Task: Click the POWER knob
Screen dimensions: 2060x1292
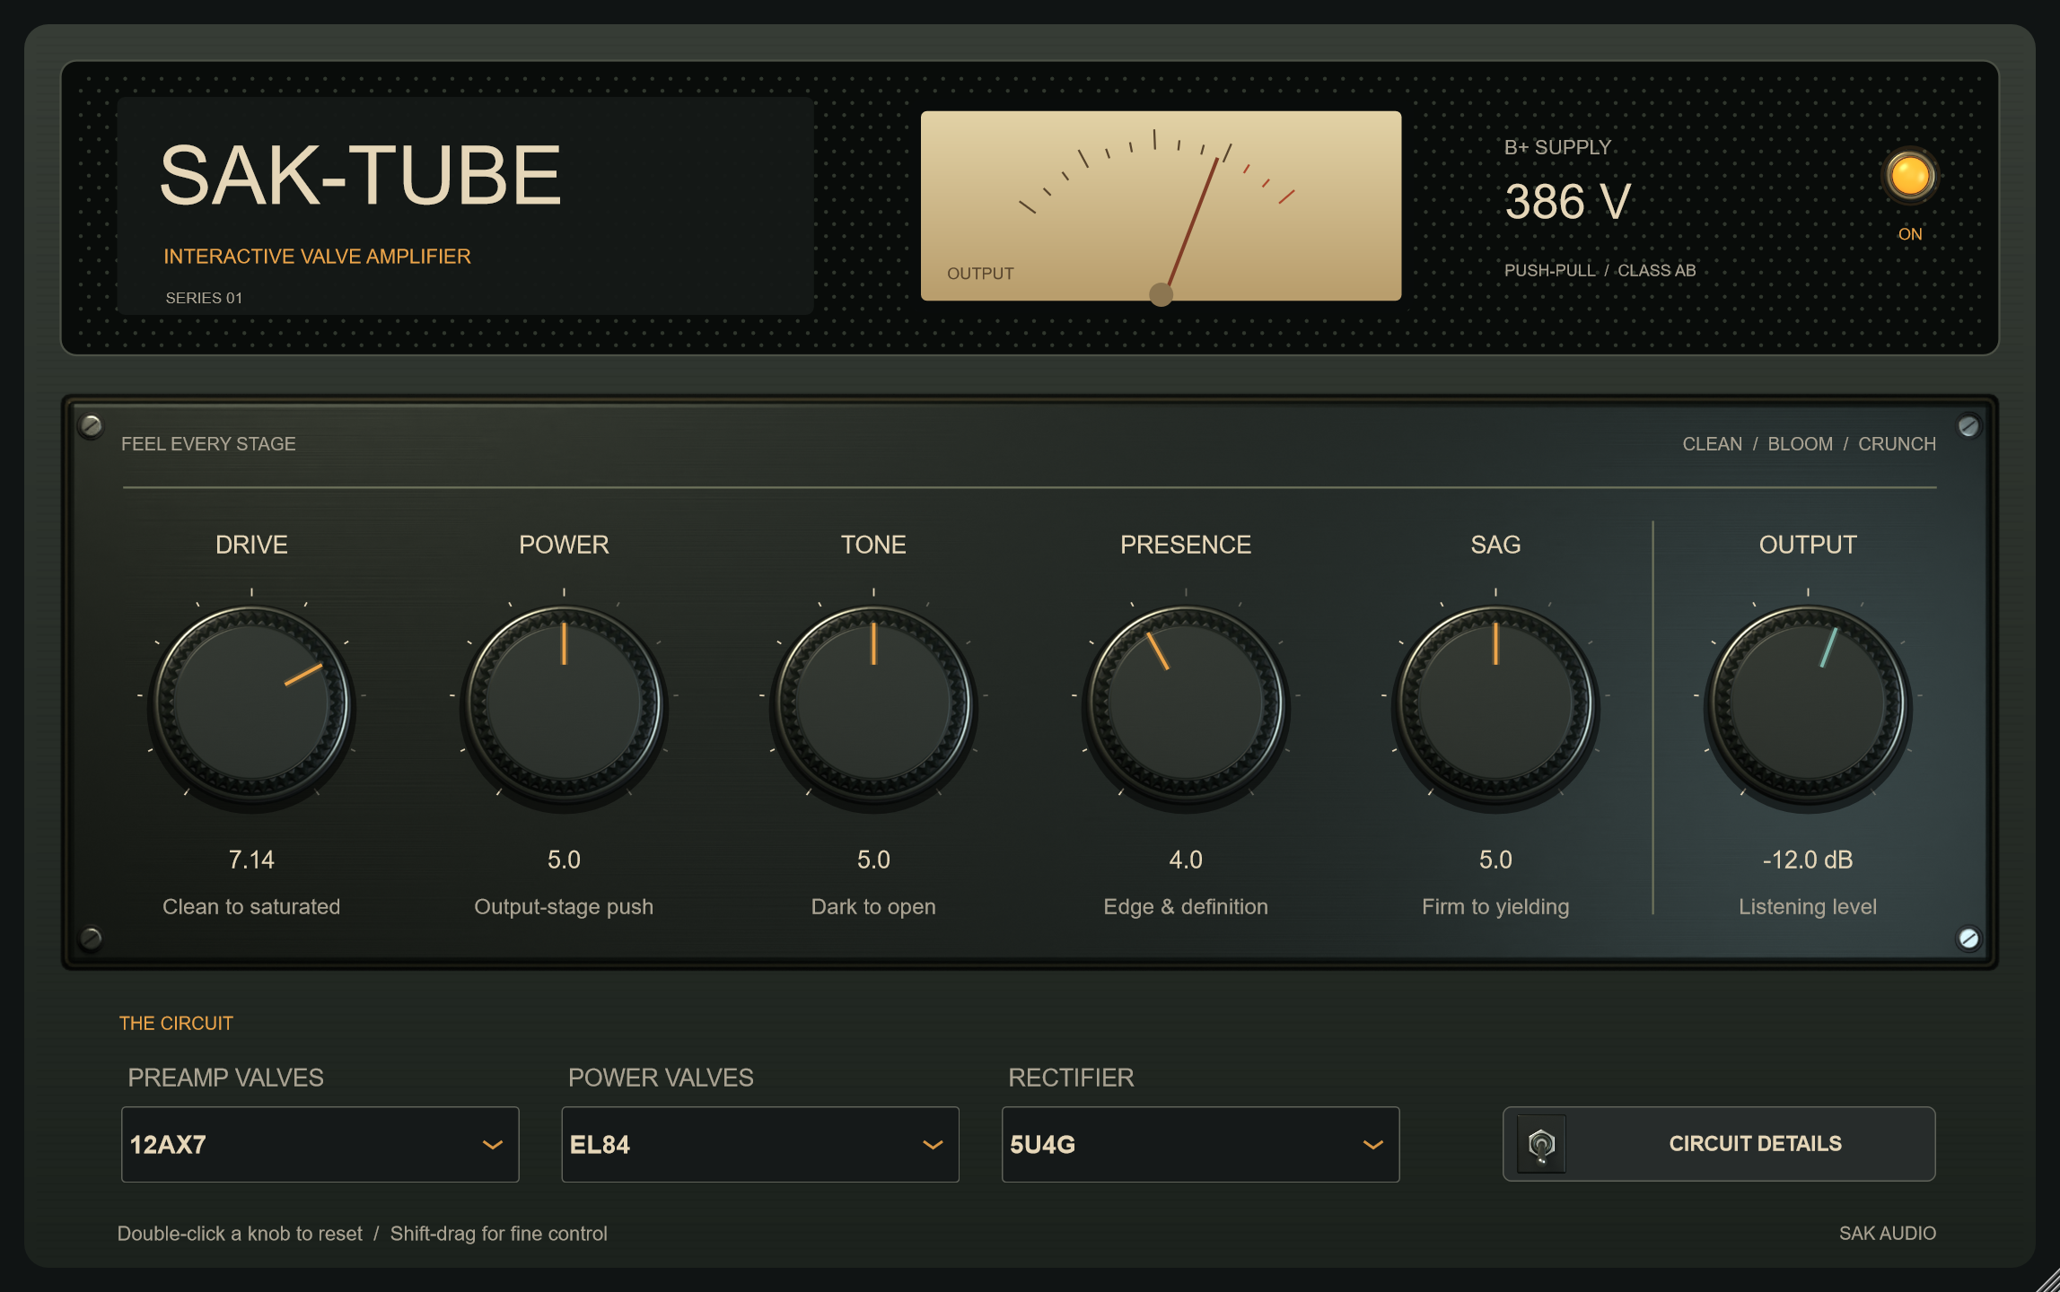Action: pos(564,704)
